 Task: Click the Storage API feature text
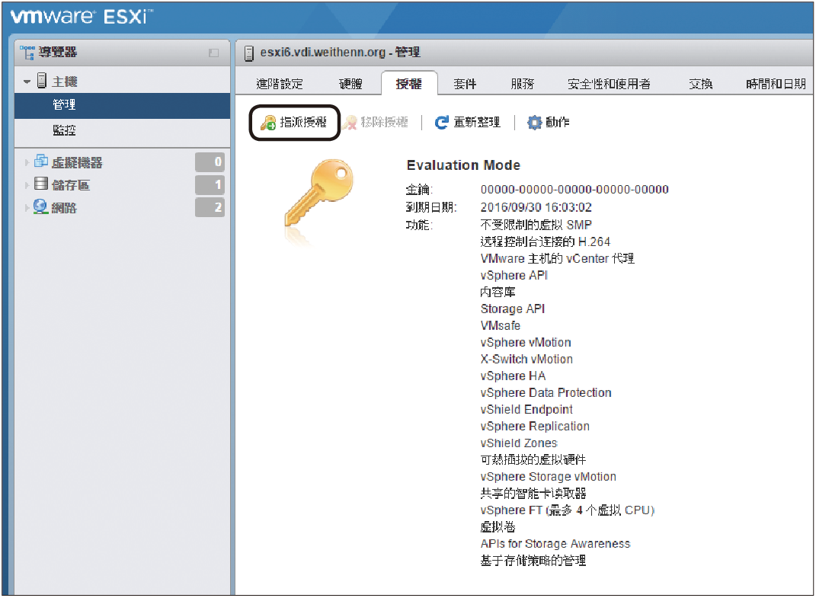(513, 309)
